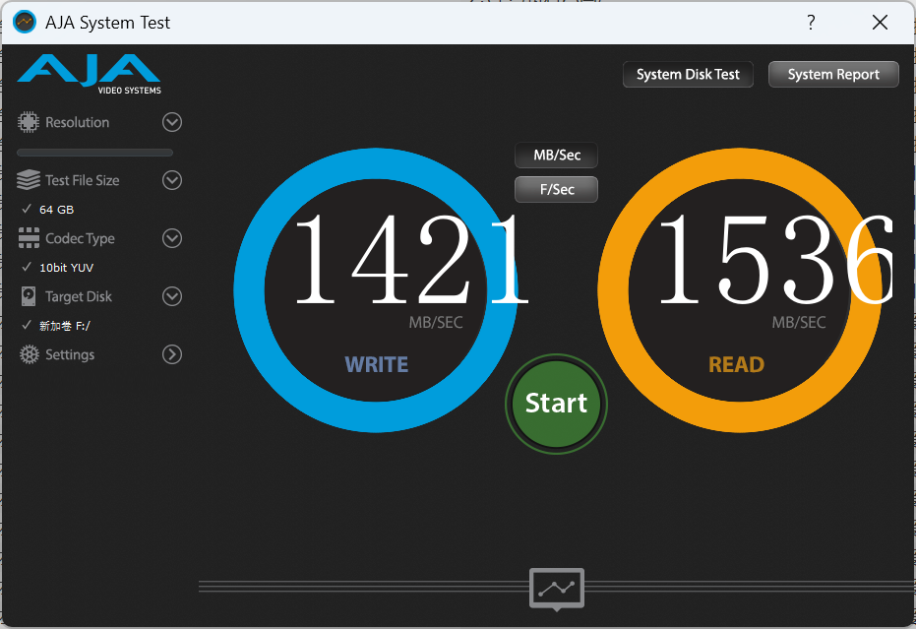
Task: Expand the Test File Size dropdown chevron
Action: coord(172,180)
